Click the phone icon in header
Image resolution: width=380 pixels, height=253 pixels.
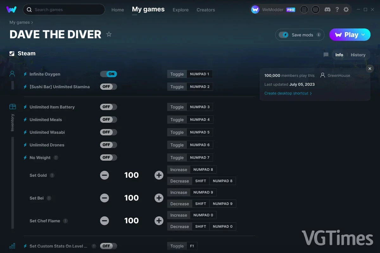(304, 9)
